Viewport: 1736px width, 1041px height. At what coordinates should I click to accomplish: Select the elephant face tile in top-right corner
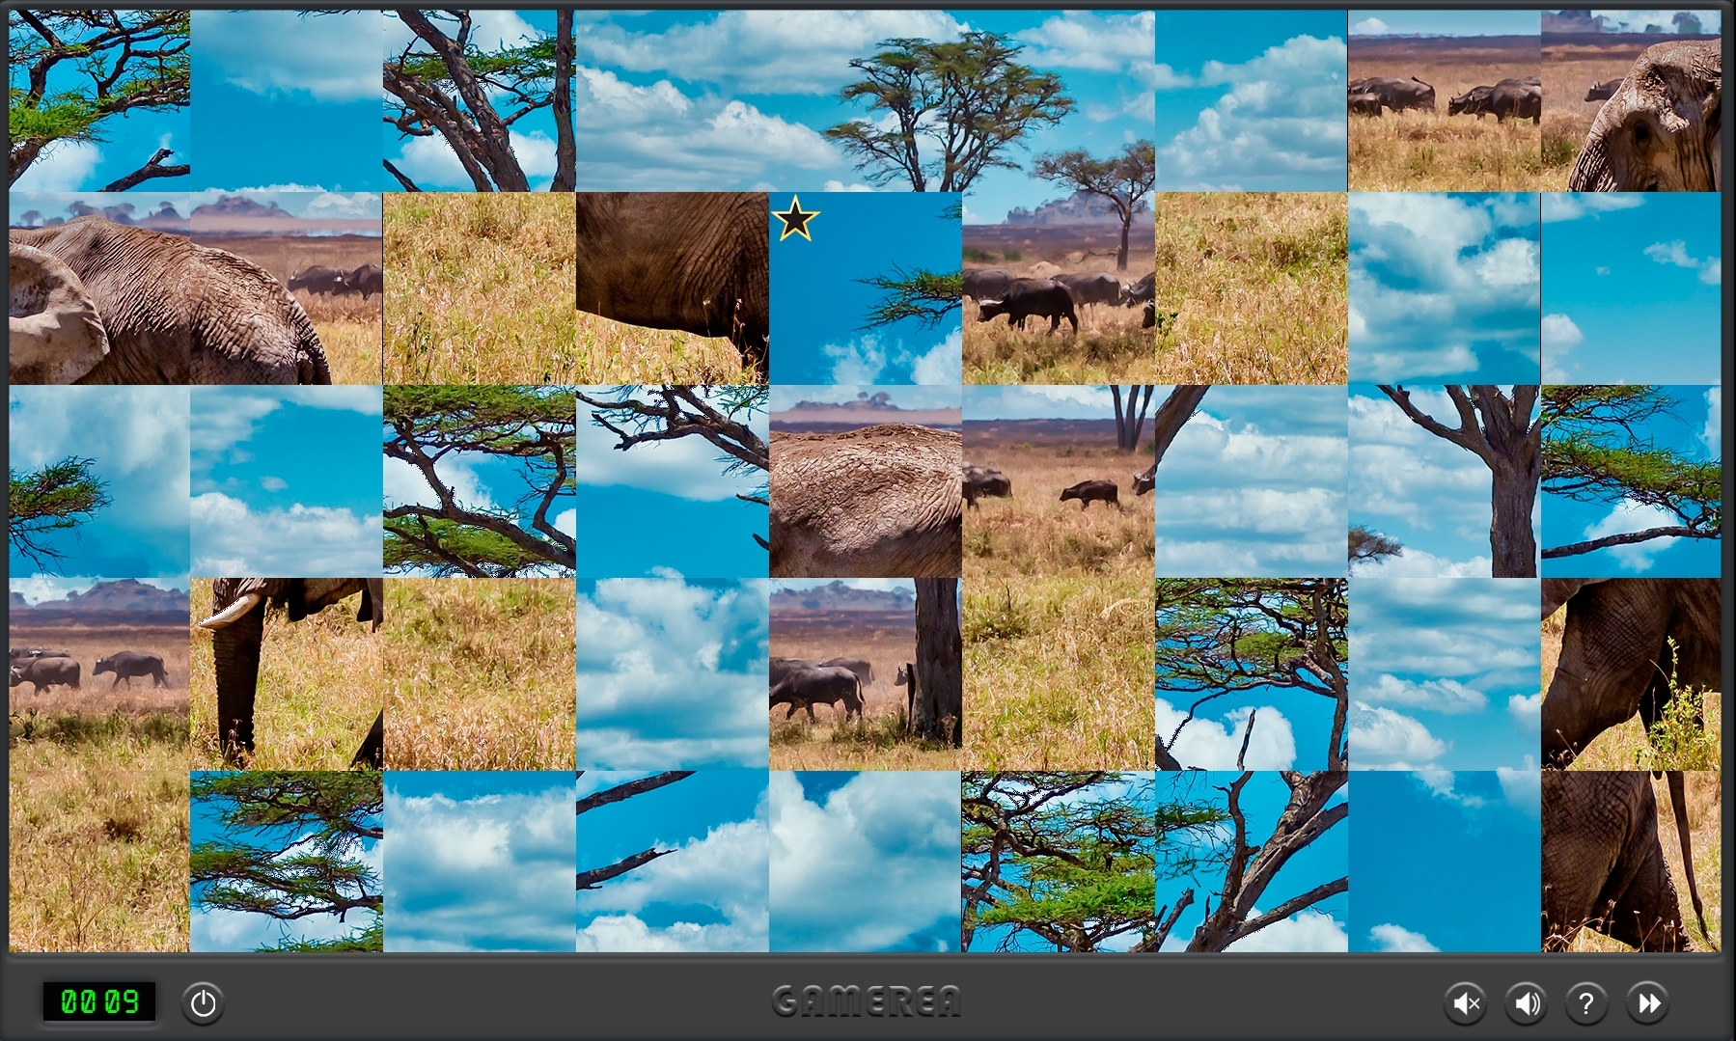(1631, 101)
